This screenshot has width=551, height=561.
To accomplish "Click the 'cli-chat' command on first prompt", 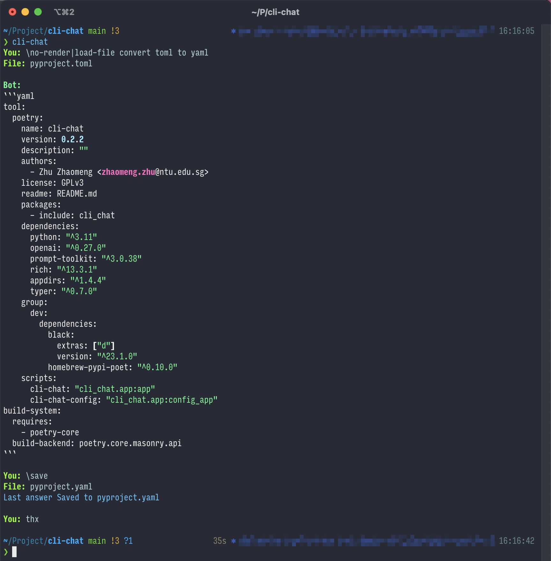I will (x=30, y=42).
